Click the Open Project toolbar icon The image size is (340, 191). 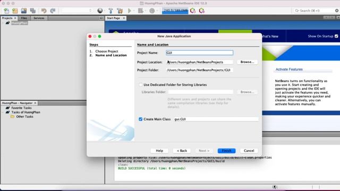[24, 11]
